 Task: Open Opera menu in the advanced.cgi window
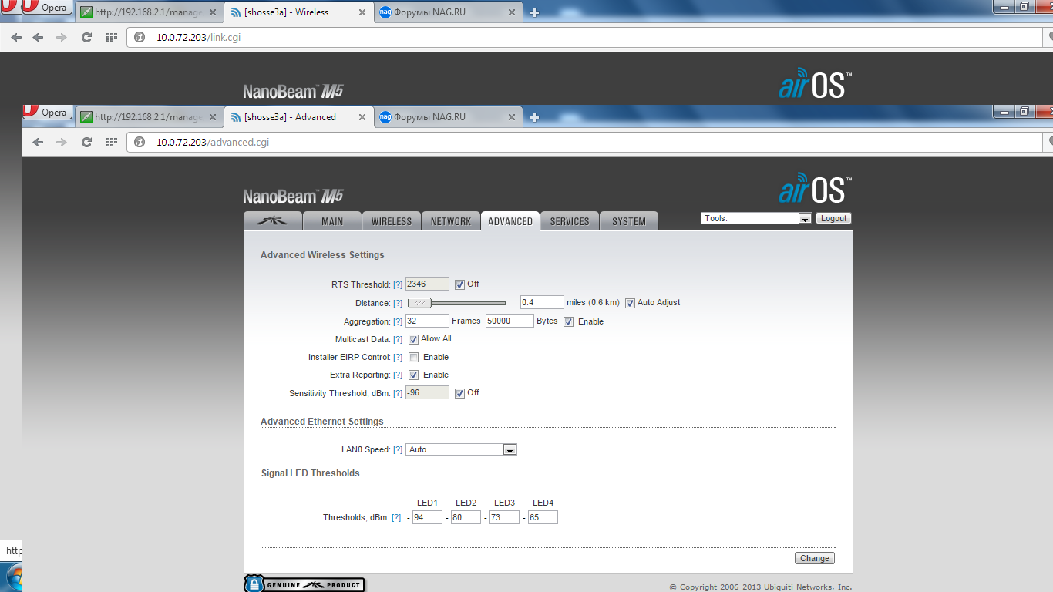tap(49, 113)
